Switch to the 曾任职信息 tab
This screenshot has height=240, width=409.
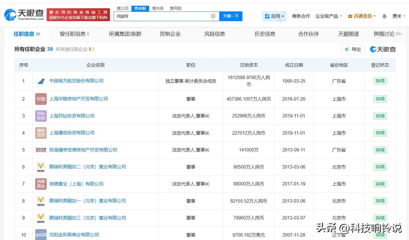point(74,34)
